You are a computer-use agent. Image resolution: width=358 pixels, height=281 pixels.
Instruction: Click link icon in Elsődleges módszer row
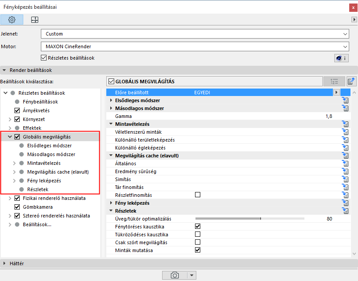click(345, 100)
